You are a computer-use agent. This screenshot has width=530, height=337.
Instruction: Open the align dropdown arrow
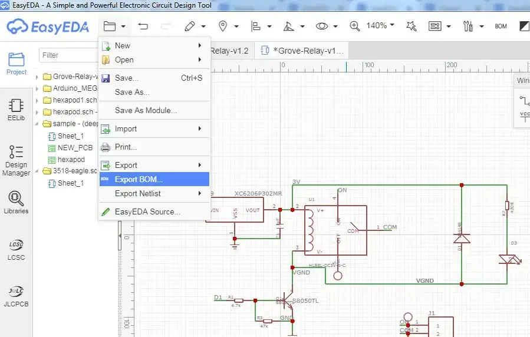click(269, 27)
